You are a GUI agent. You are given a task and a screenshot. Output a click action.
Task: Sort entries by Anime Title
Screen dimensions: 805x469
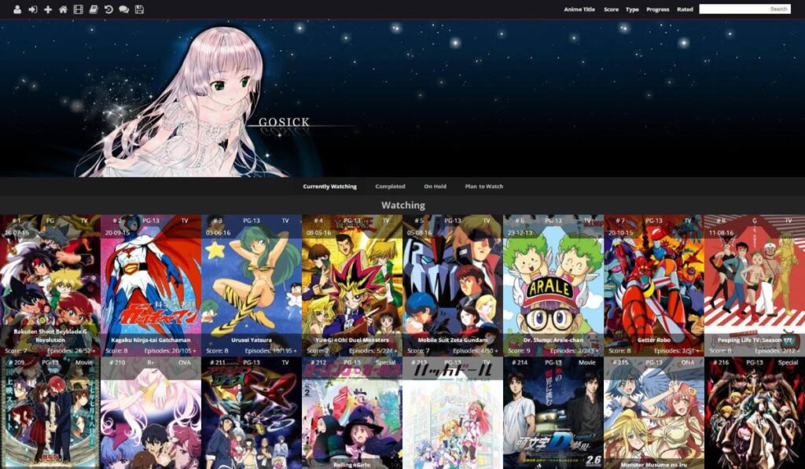point(579,9)
